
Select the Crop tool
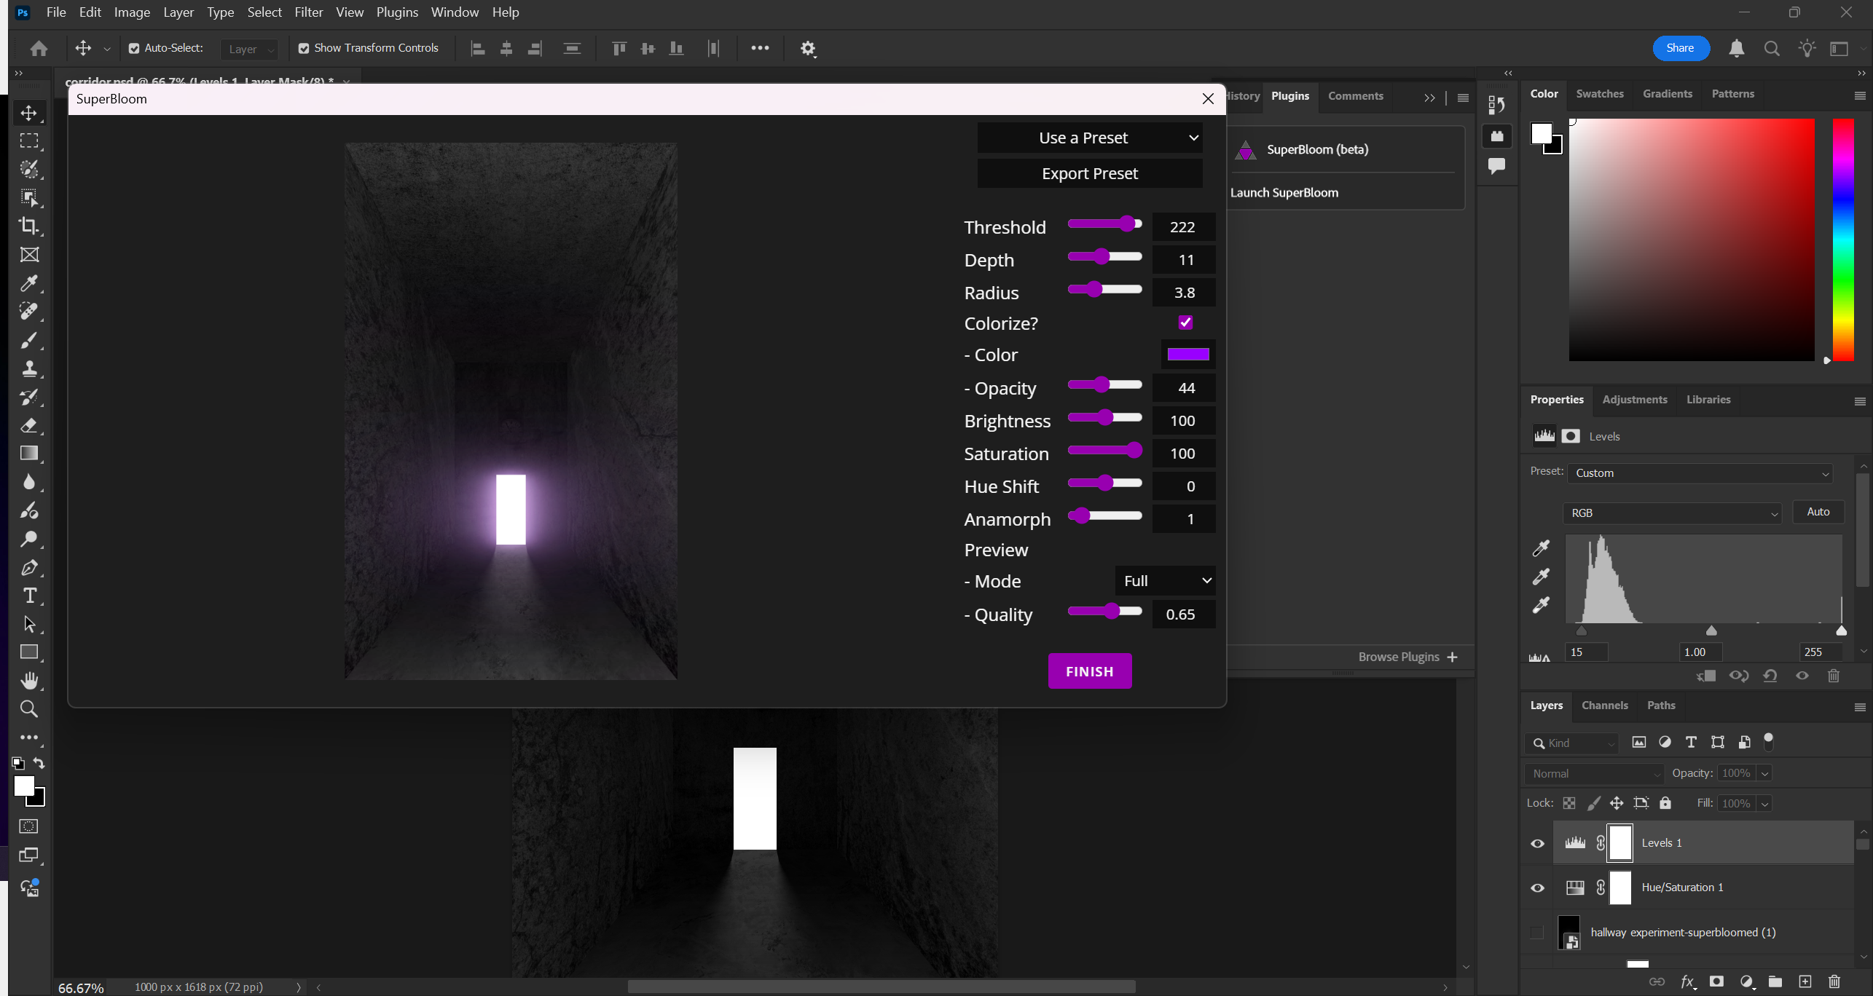[x=29, y=226]
